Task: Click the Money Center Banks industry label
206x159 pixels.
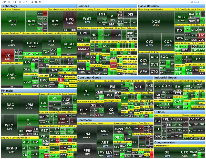Action: click(x=11, y=94)
